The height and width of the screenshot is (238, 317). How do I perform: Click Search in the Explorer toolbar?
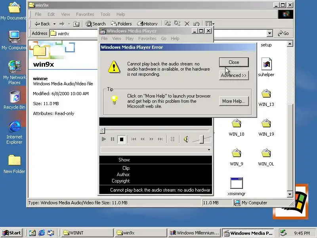[95, 24]
